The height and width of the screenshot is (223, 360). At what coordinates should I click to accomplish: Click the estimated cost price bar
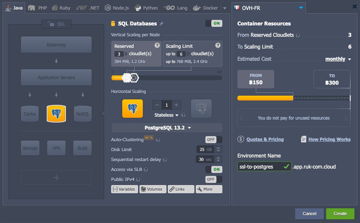pyautogui.click(x=294, y=98)
